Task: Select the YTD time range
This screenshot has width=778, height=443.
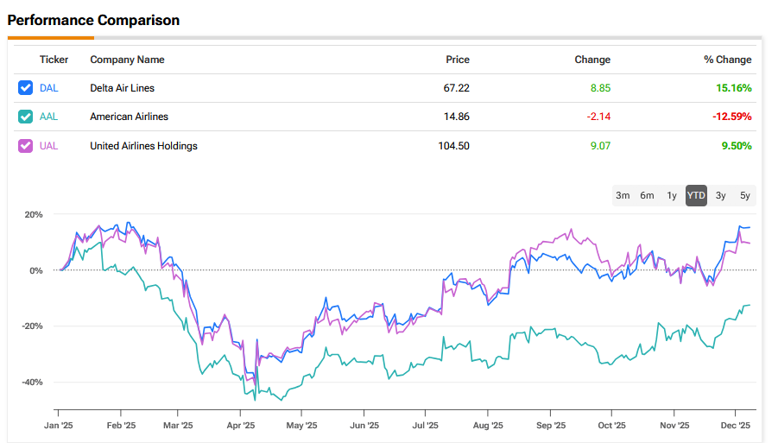Action: tap(696, 196)
